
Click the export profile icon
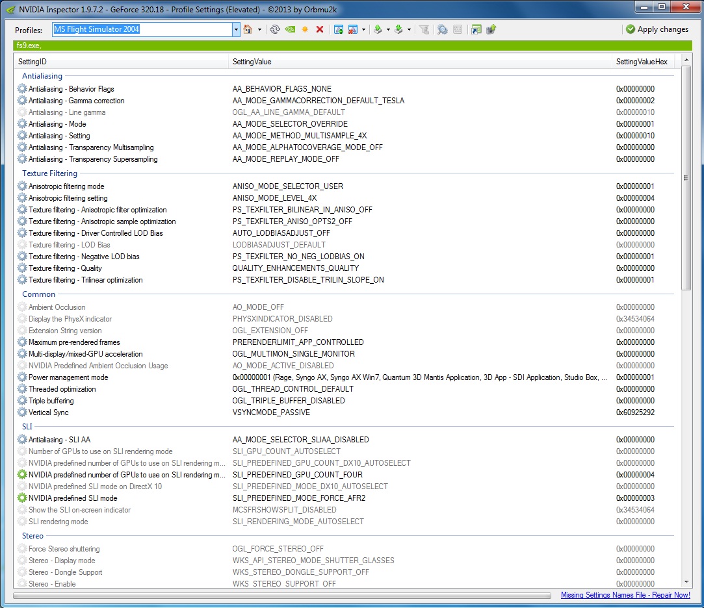[x=378, y=30]
